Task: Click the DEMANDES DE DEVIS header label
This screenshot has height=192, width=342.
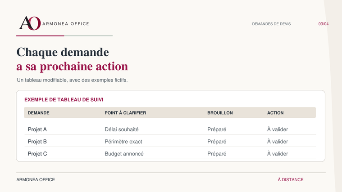Action: [x=271, y=24]
